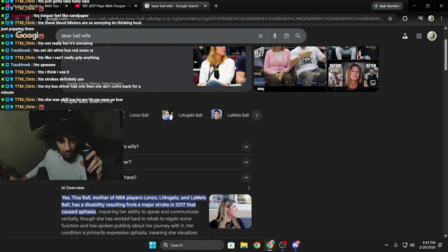Open the woman in white jacket photo

219,66
